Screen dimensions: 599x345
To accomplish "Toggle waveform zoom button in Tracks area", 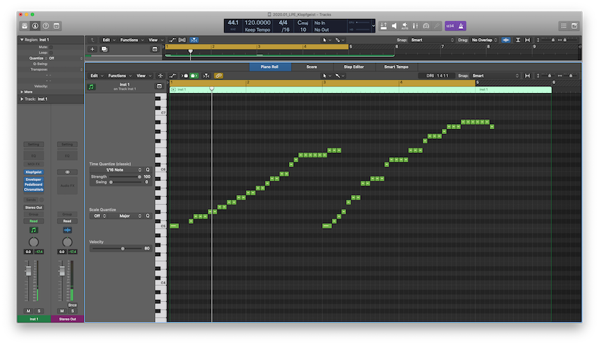I will (x=506, y=40).
